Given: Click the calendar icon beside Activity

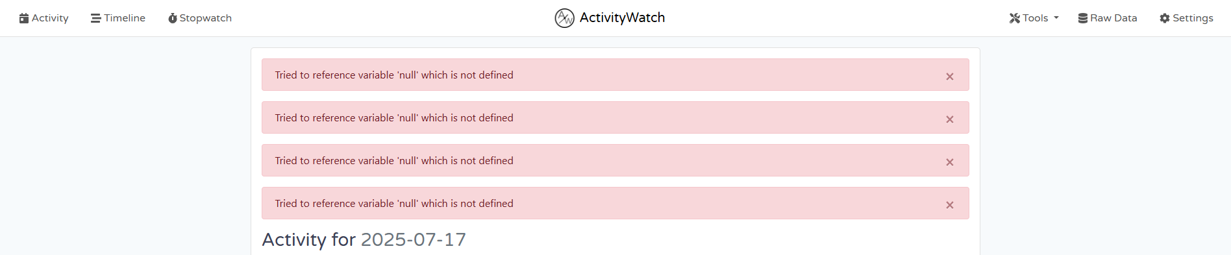Looking at the screenshot, I should click(24, 18).
